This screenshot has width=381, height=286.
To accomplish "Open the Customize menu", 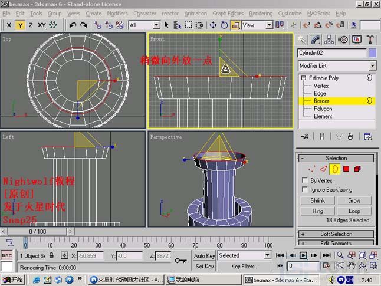I will [x=290, y=14].
